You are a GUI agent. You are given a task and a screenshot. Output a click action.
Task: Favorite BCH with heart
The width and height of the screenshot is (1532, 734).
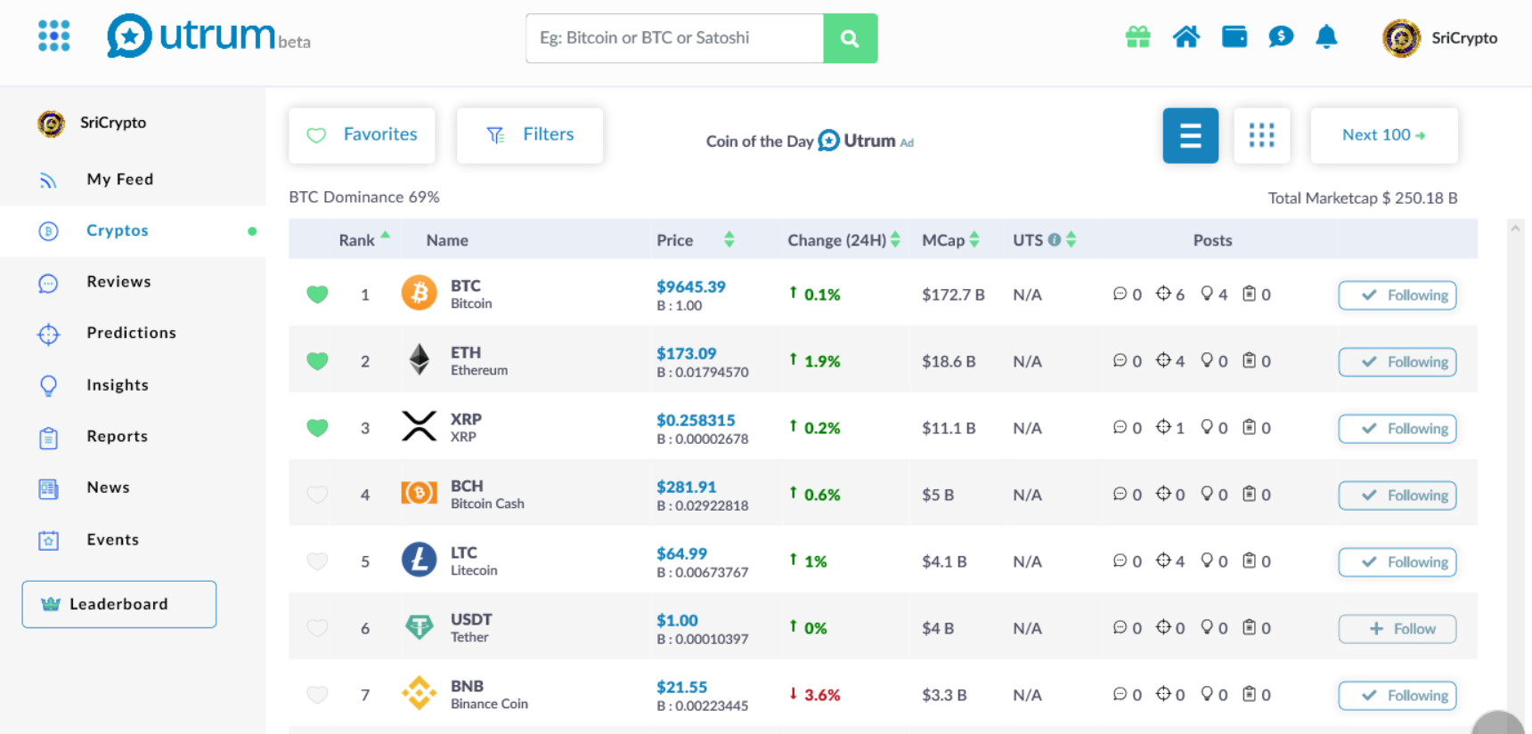tap(317, 495)
